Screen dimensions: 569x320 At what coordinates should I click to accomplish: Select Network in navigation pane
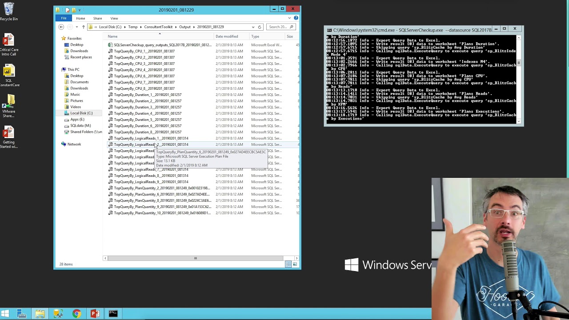click(74, 144)
